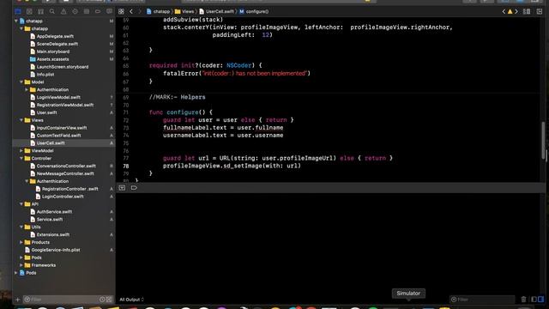Open editor options split icon

[x=527, y=11]
